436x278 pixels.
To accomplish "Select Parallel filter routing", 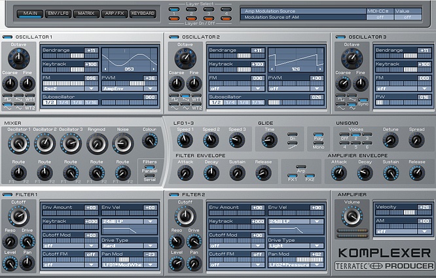I will [150, 167].
